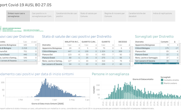Select Pianura Est row in Stato di salute table

tap(86, 54)
